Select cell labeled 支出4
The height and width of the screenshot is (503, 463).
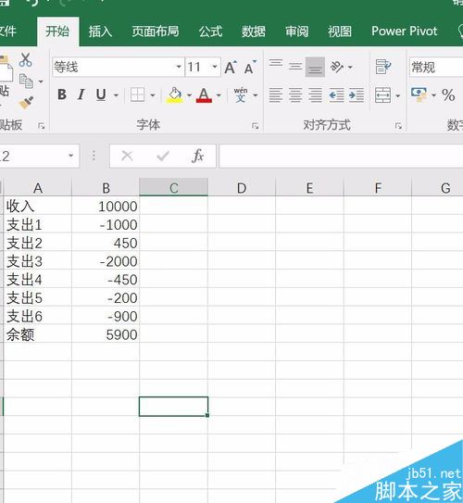coord(37,280)
